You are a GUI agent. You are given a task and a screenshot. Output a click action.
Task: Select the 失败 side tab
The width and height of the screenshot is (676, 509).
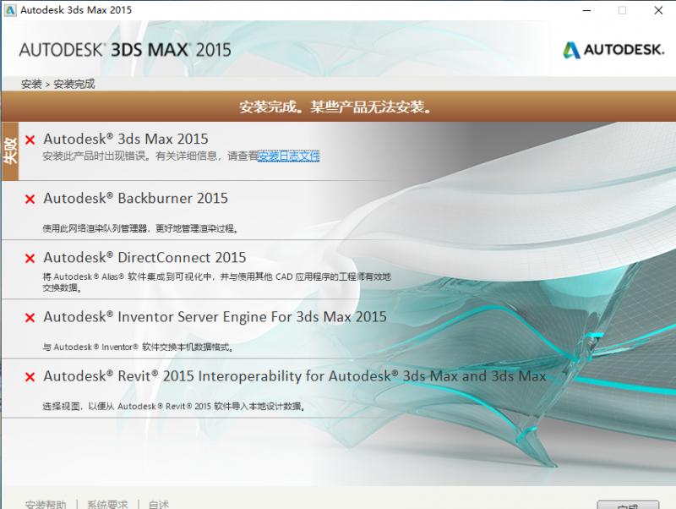click(10, 151)
